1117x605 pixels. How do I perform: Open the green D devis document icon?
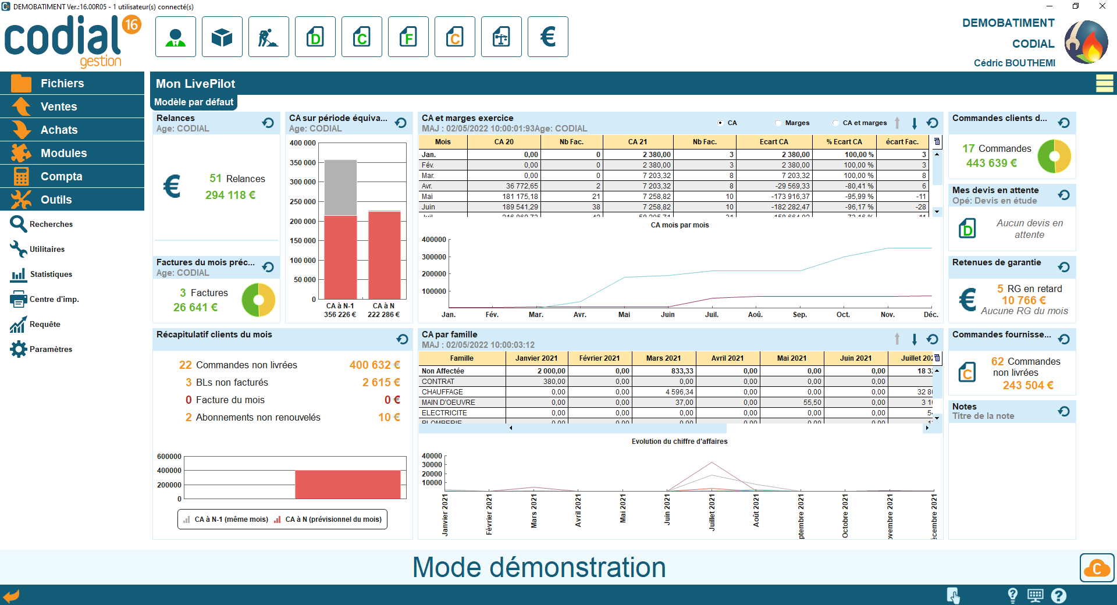coord(315,37)
